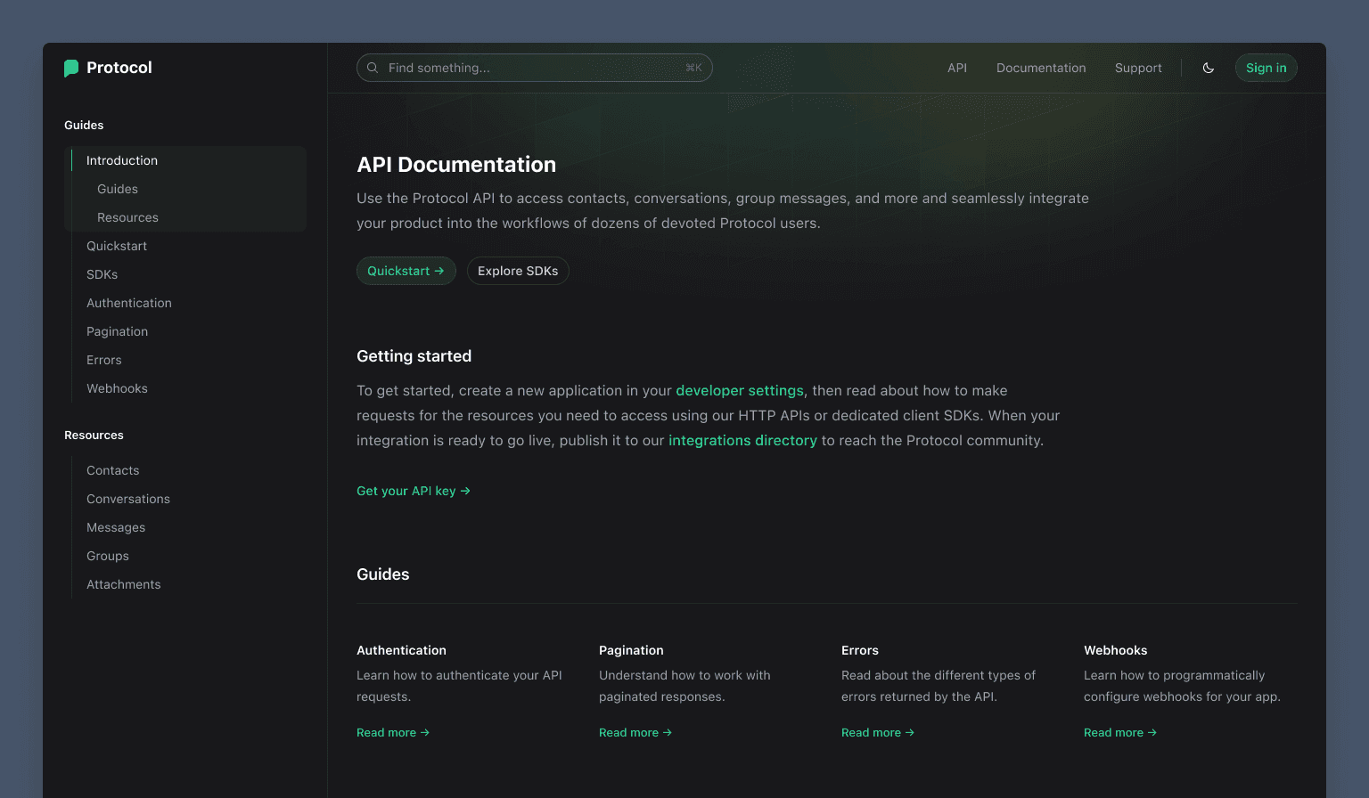Viewport: 1369px width, 798px height.
Task: Switch to the API section in the header
Action: tap(957, 68)
